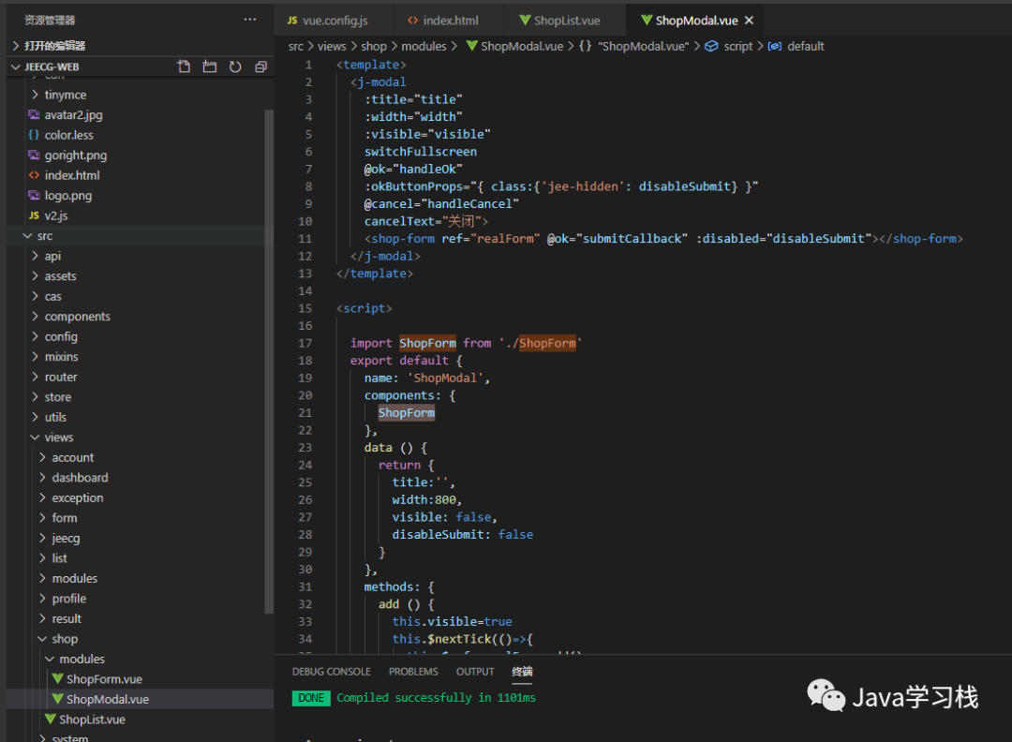Screen dimensions: 1012x742
Task: Click the HTML icon beside index.html in tree
Action: (x=35, y=175)
